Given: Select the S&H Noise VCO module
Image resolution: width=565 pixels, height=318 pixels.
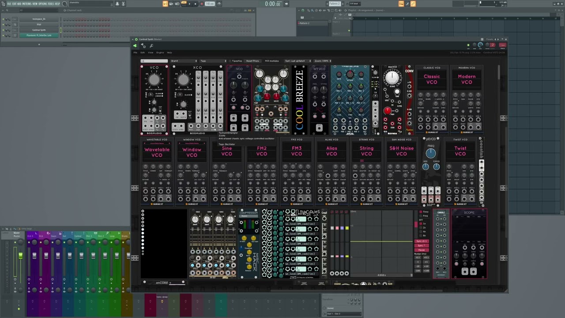Looking at the screenshot, I should pyautogui.click(x=401, y=171).
